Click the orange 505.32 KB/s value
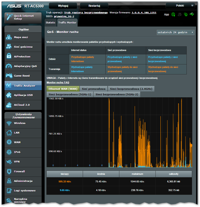Screen dimensions: 200x207 65,182
